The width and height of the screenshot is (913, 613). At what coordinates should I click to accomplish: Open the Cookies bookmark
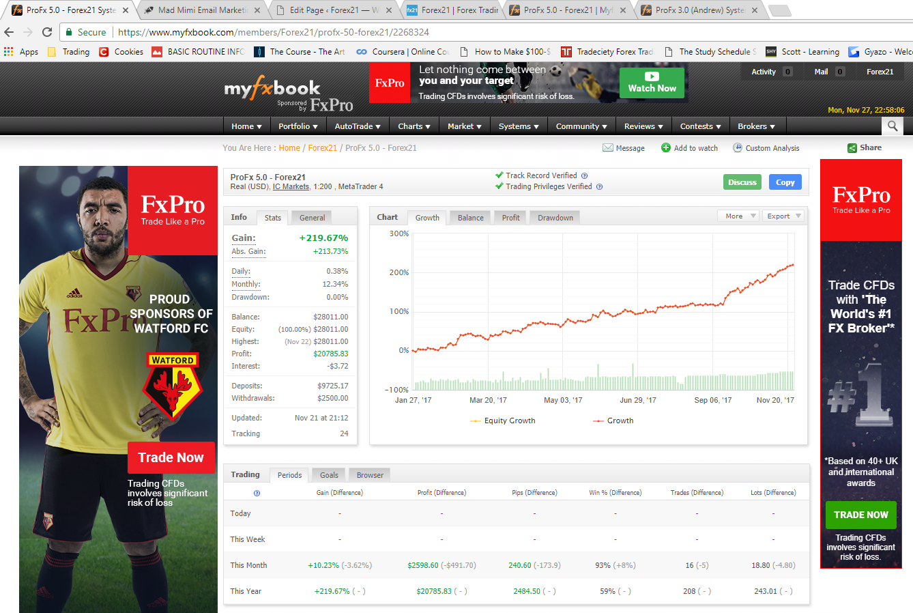click(x=121, y=51)
